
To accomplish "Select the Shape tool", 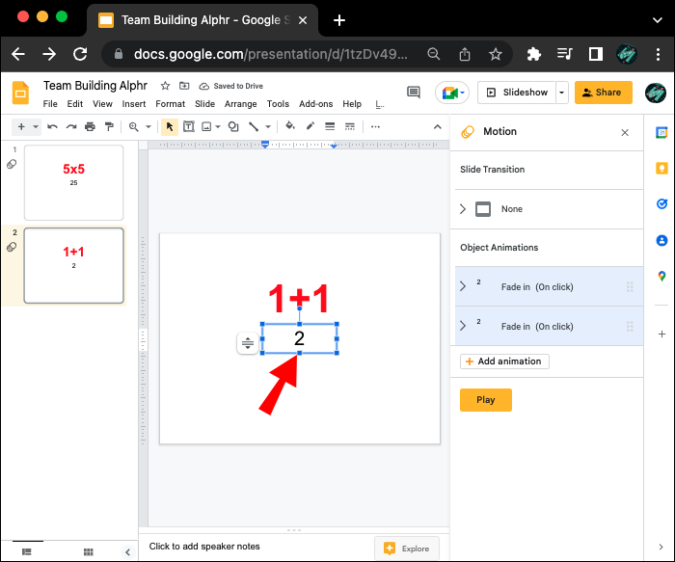I will (x=233, y=127).
